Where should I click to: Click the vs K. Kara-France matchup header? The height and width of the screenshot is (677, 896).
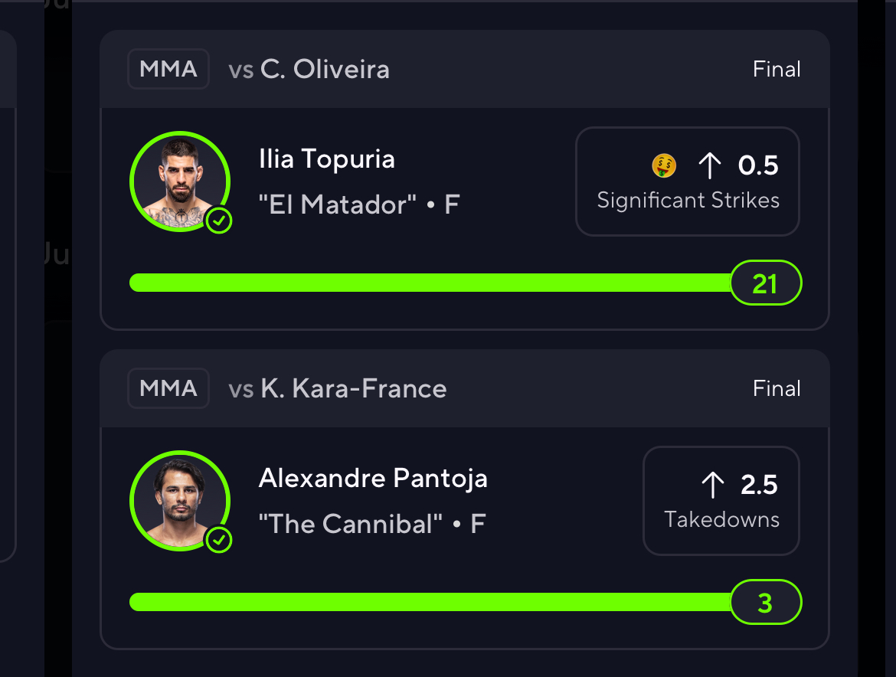point(338,389)
